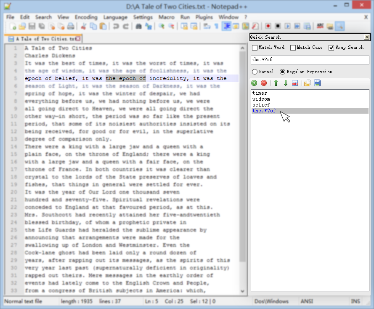Zoom in on the text
This screenshot has height=309, width=374.
point(161,26)
